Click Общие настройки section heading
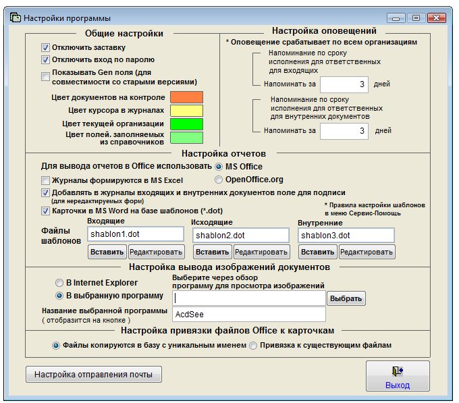Viewport: 459px width, 403px height. pos(124,33)
